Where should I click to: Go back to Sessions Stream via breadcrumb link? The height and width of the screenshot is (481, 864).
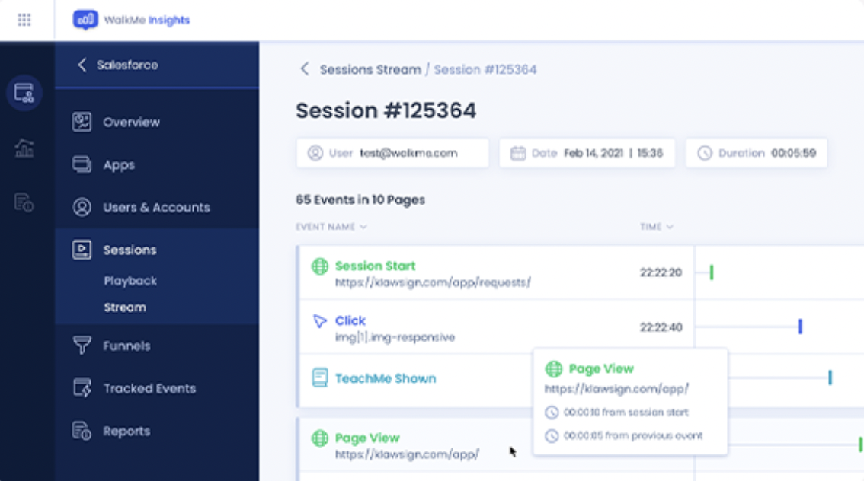click(372, 68)
